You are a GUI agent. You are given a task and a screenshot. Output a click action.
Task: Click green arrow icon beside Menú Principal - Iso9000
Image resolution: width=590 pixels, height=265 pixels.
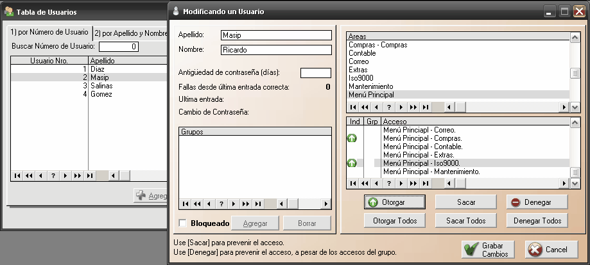click(x=352, y=163)
